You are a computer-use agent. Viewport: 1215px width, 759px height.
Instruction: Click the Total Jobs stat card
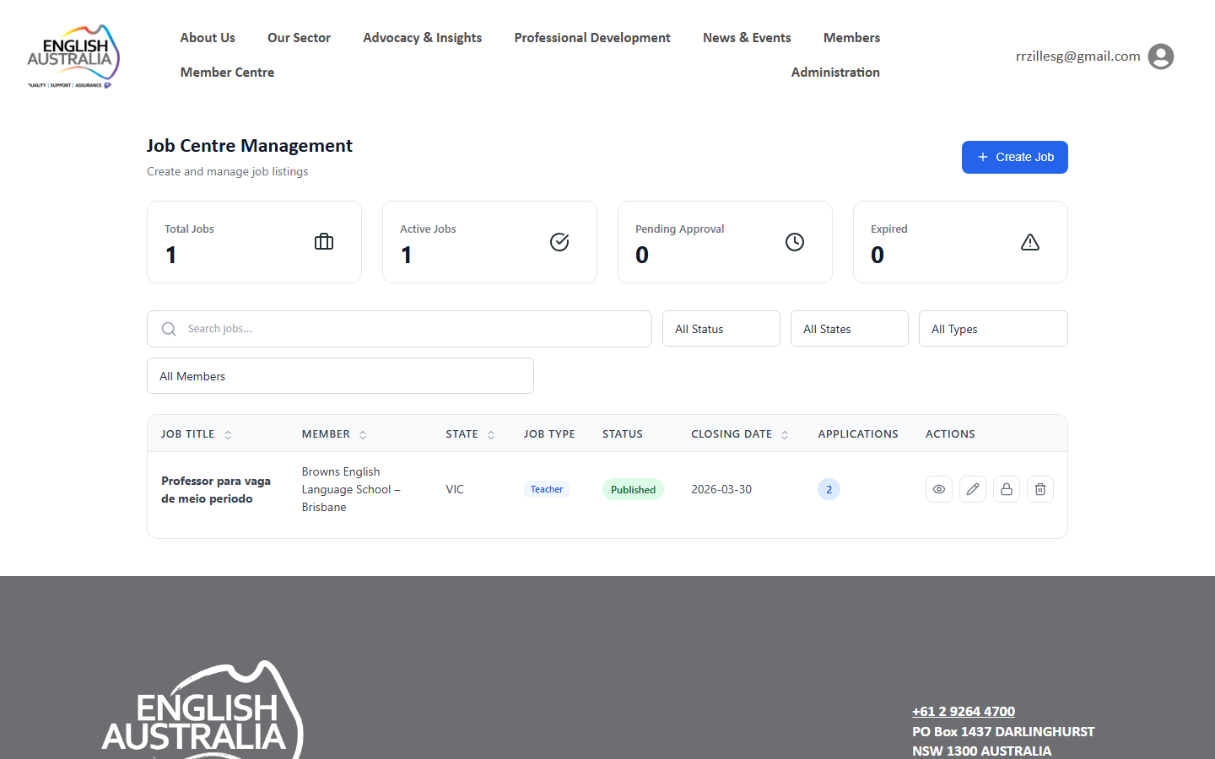pyautogui.click(x=254, y=242)
